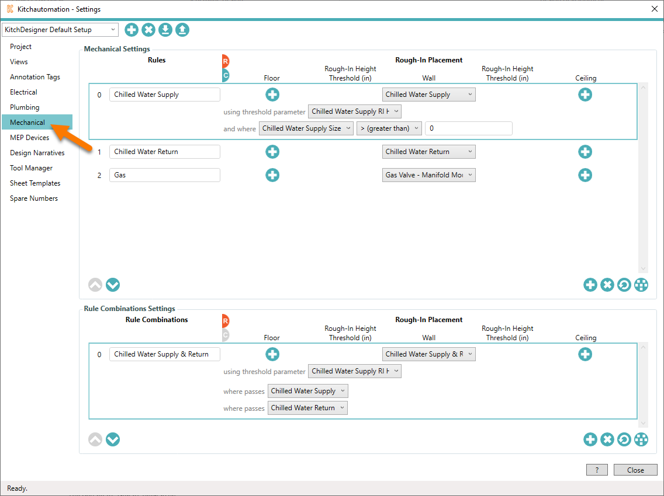Toggle the grey C badge in Rule Combinations
664x496 pixels.
pos(226,335)
